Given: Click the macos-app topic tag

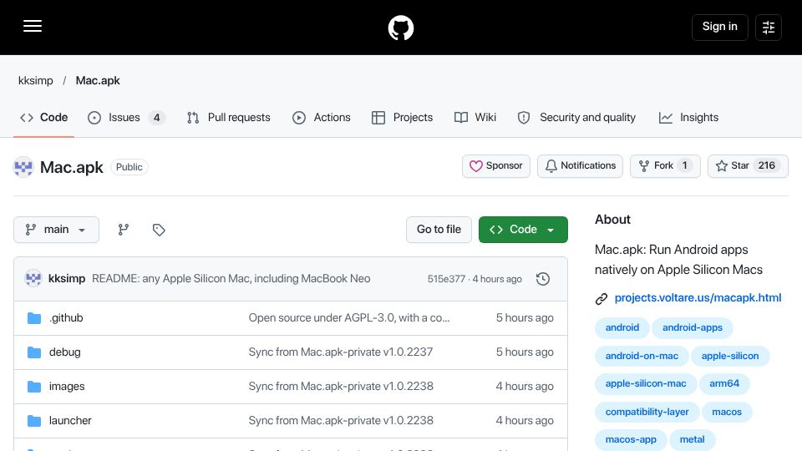Looking at the screenshot, I should (631, 440).
